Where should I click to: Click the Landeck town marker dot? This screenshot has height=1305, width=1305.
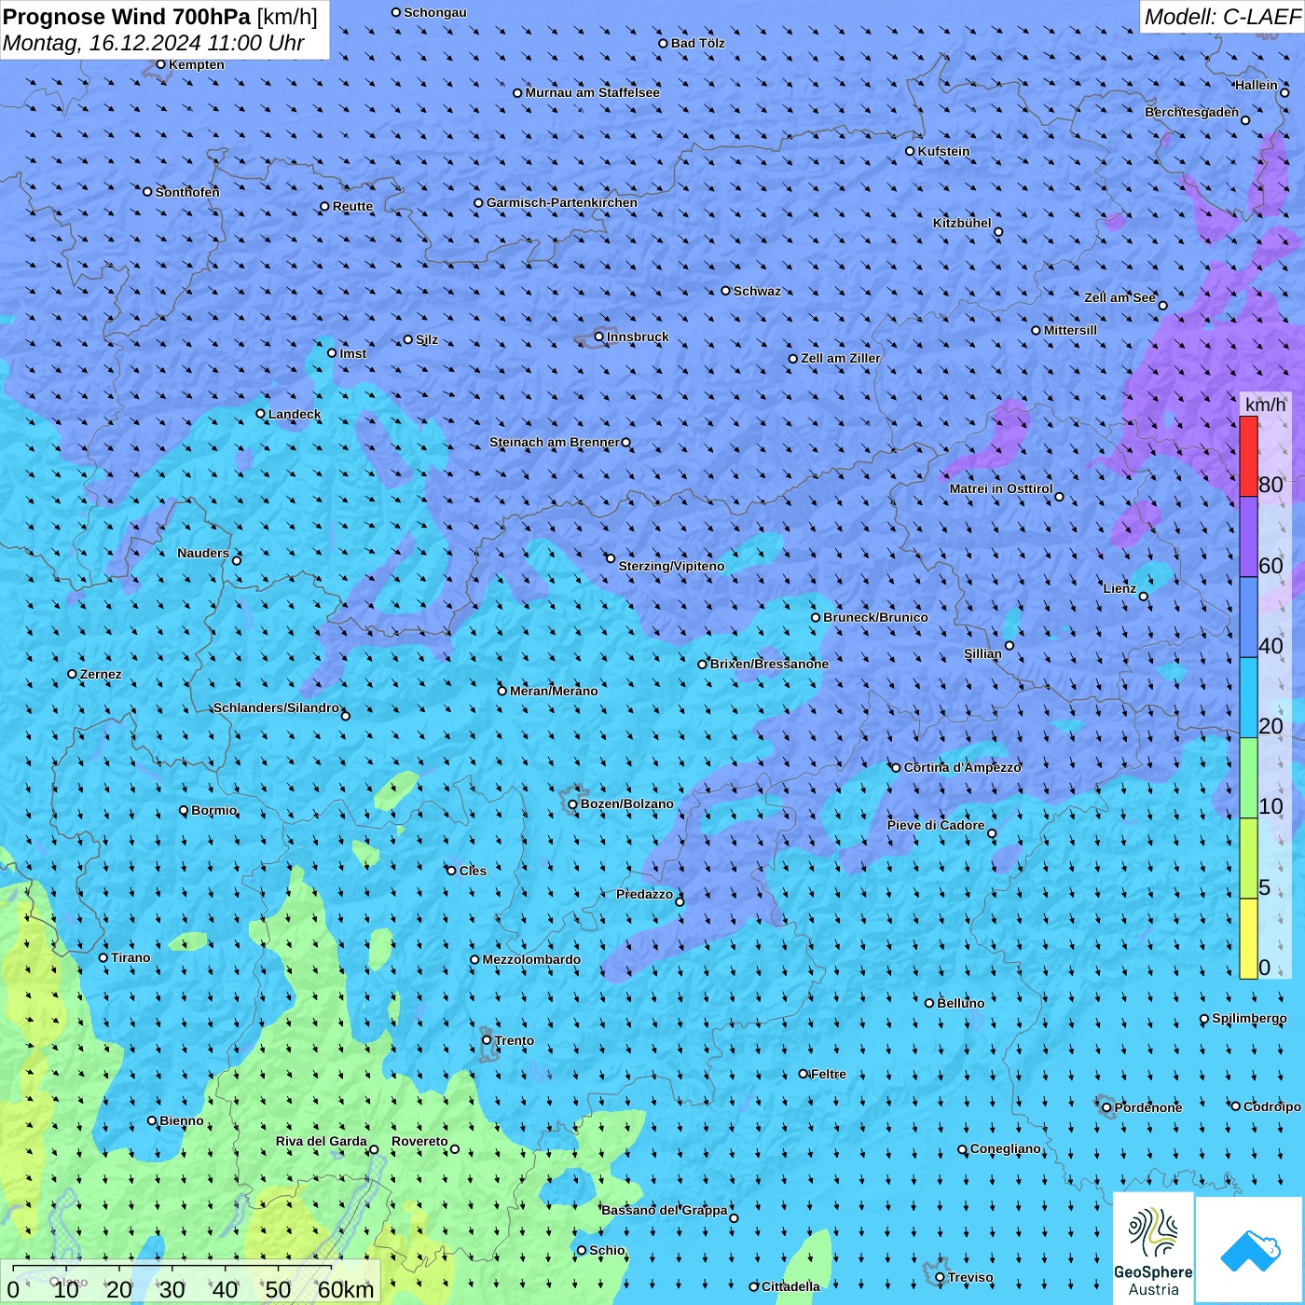pyautogui.click(x=261, y=414)
